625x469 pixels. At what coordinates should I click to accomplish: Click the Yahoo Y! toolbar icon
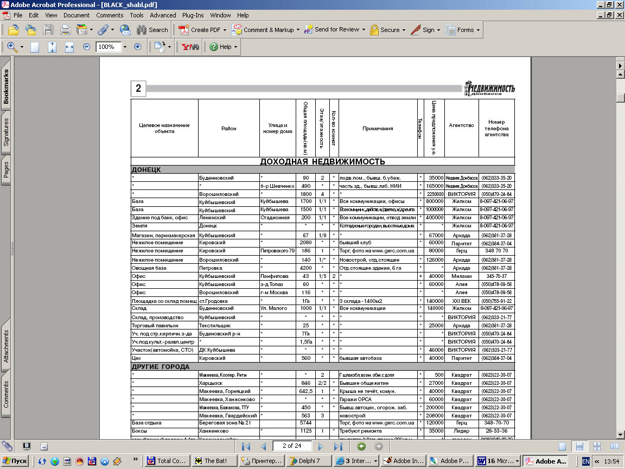pos(190,47)
